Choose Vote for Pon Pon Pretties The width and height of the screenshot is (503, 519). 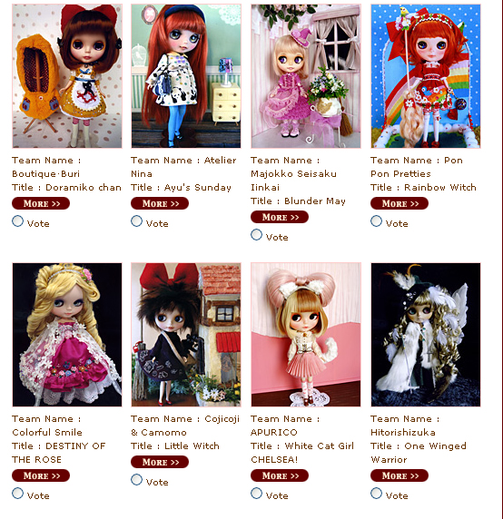376,221
